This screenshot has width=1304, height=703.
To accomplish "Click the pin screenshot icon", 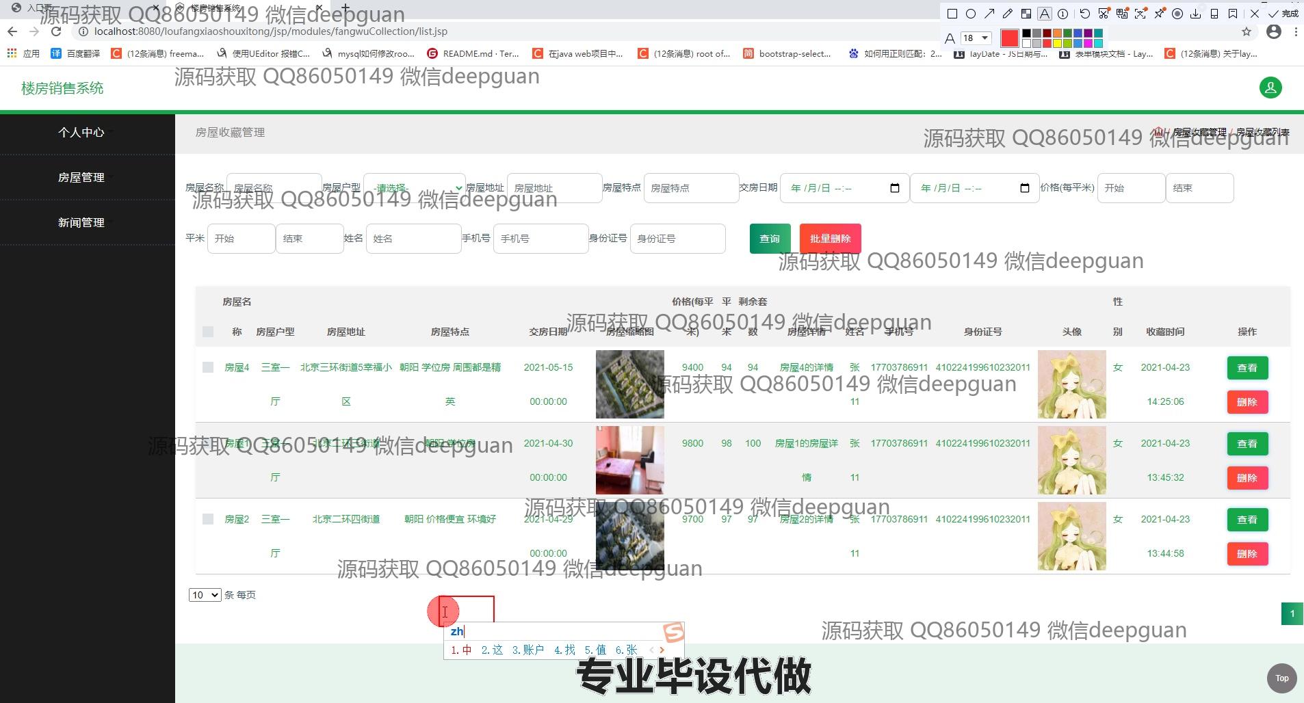I will [x=1159, y=14].
